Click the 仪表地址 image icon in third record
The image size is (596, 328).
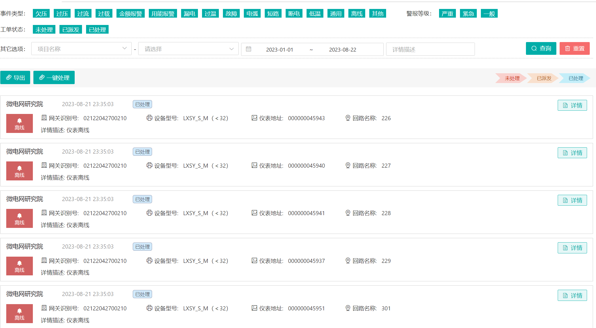point(254,213)
